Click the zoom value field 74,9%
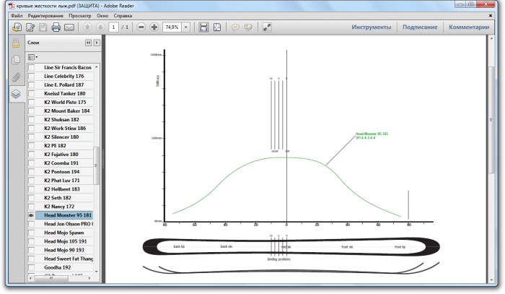 (x=172, y=27)
